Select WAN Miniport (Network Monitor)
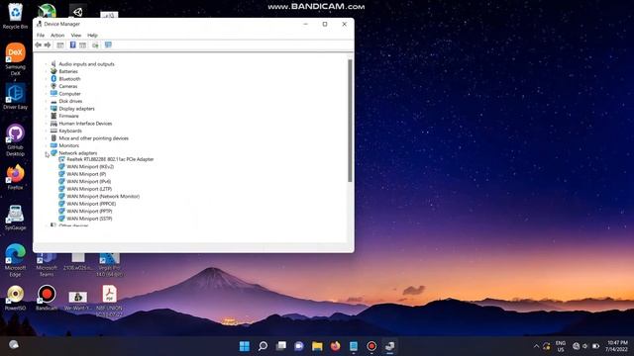Screen dimensions: 634x356 click(103, 196)
